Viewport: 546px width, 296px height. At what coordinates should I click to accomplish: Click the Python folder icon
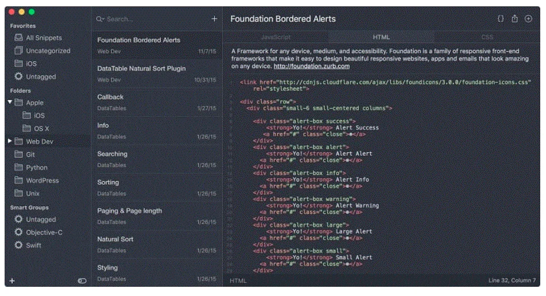(18, 167)
